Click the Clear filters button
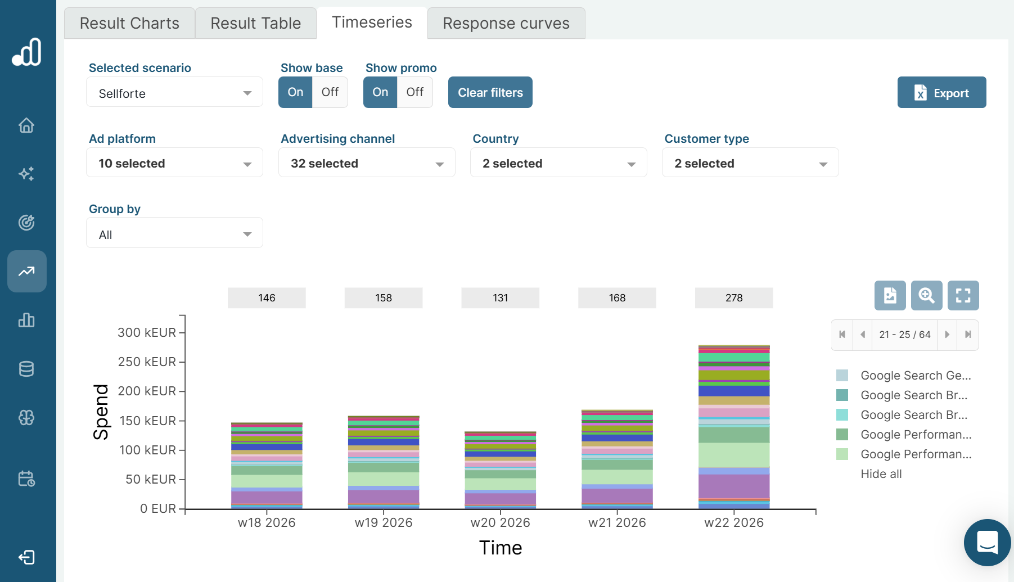This screenshot has width=1014, height=582. click(x=490, y=93)
